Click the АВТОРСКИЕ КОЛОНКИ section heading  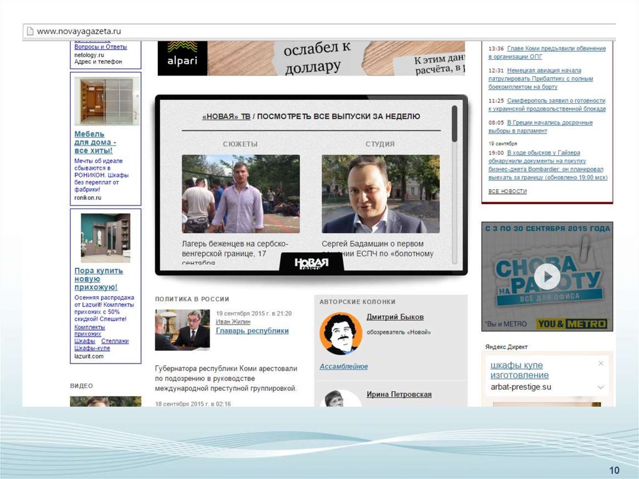(358, 302)
